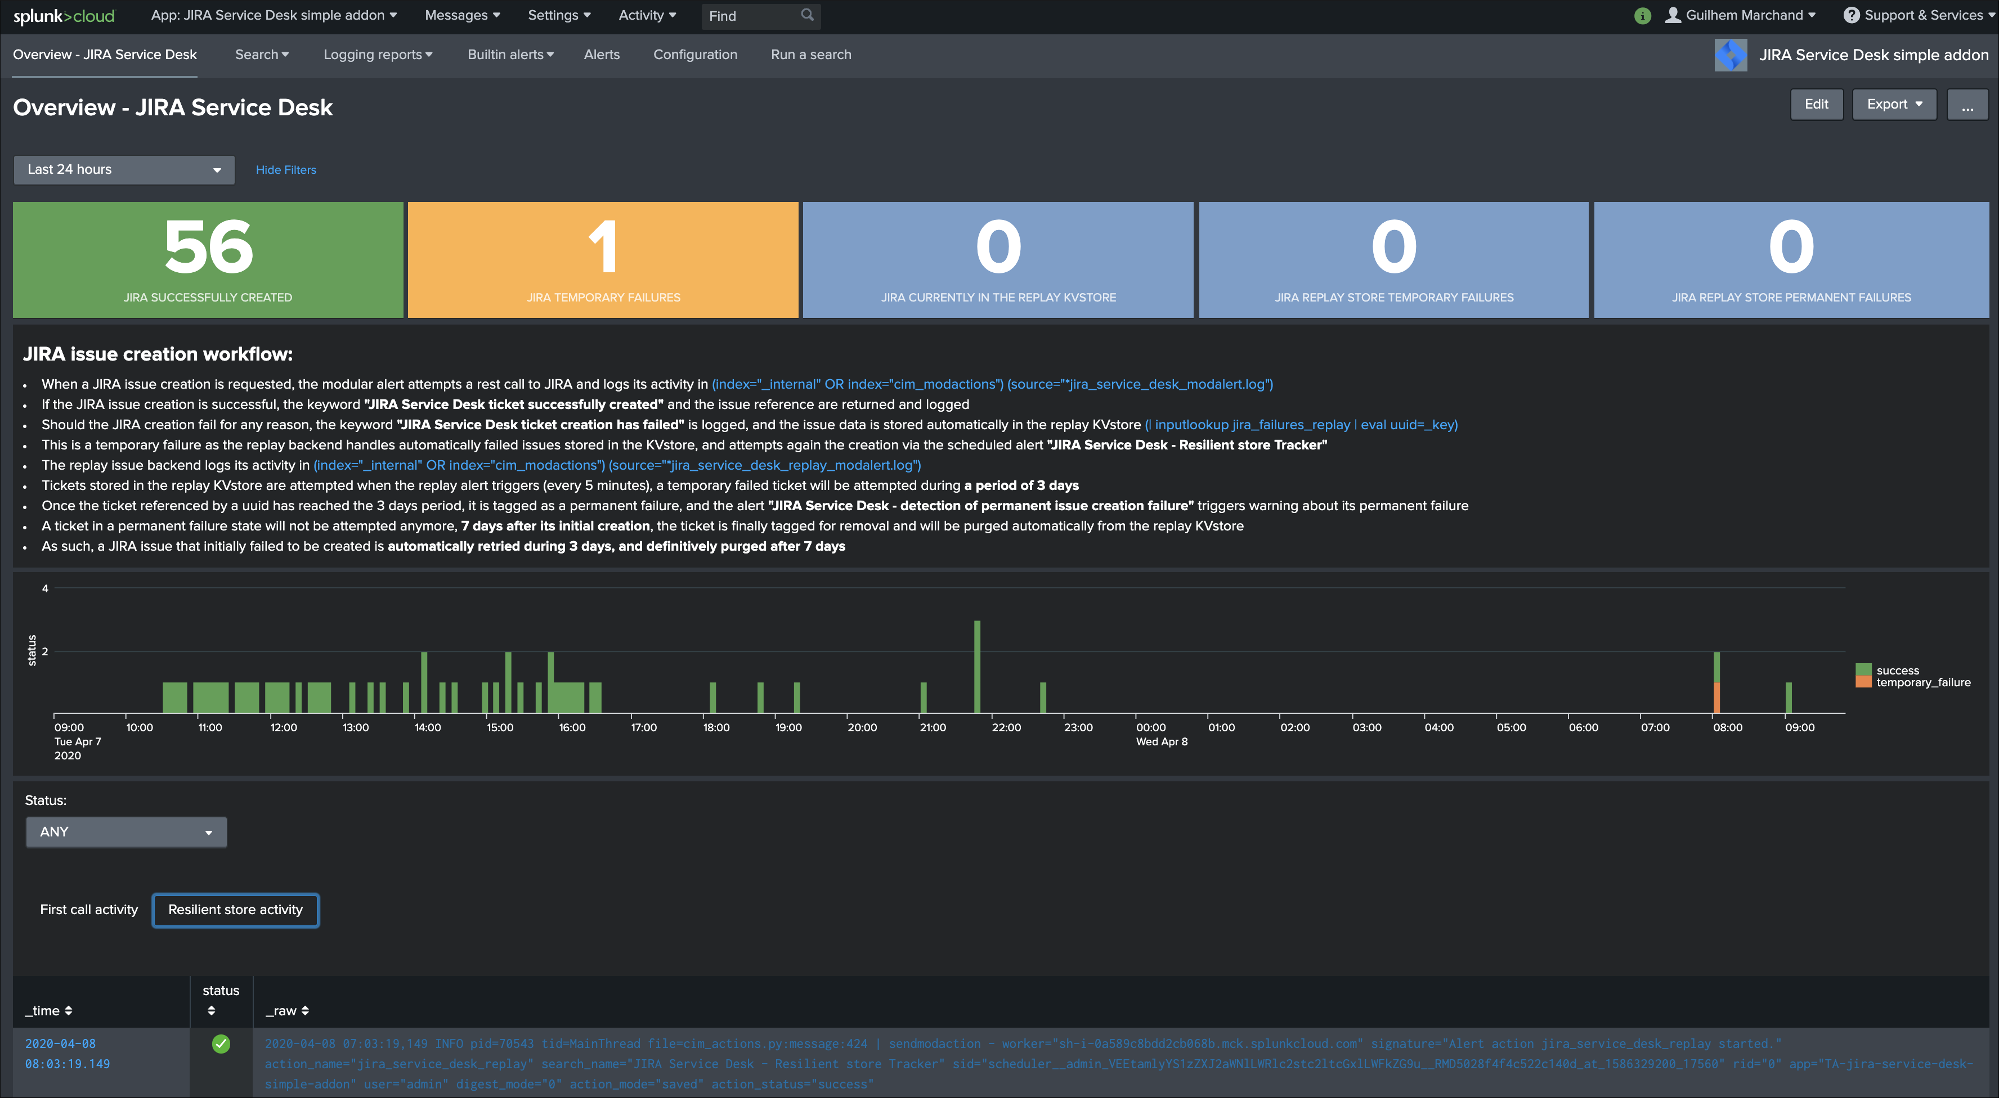Open the Configuration navigation item
Image resolution: width=1999 pixels, height=1098 pixels.
pyautogui.click(x=695, y=54)
